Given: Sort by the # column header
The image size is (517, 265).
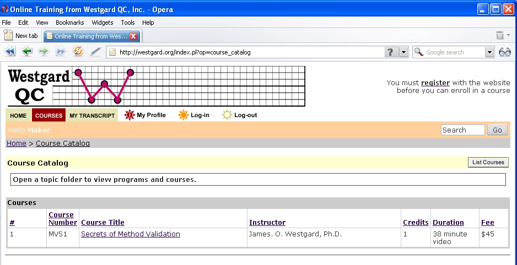Looking at the screenshot, I should point(12,223).
